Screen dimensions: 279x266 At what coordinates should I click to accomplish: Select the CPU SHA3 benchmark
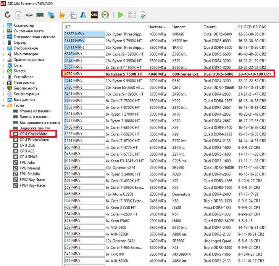(x=29, y=157)
